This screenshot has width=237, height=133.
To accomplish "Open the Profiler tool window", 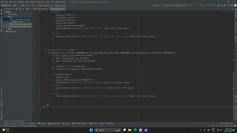I will (110, 123).
